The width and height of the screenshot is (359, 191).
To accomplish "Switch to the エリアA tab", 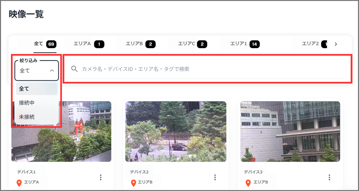I will pos(89,44).
